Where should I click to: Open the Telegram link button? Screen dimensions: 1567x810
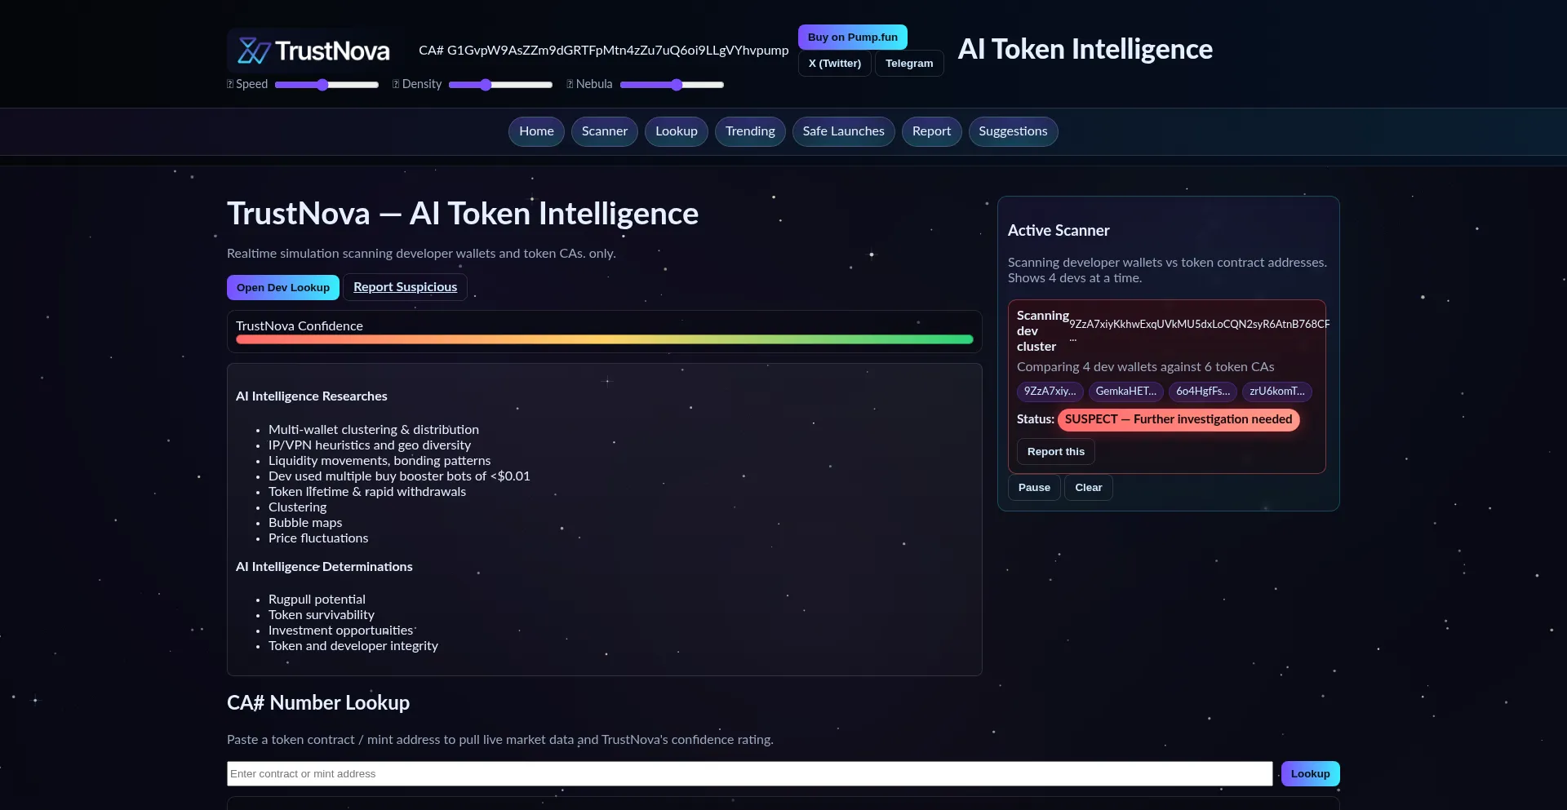908,64
